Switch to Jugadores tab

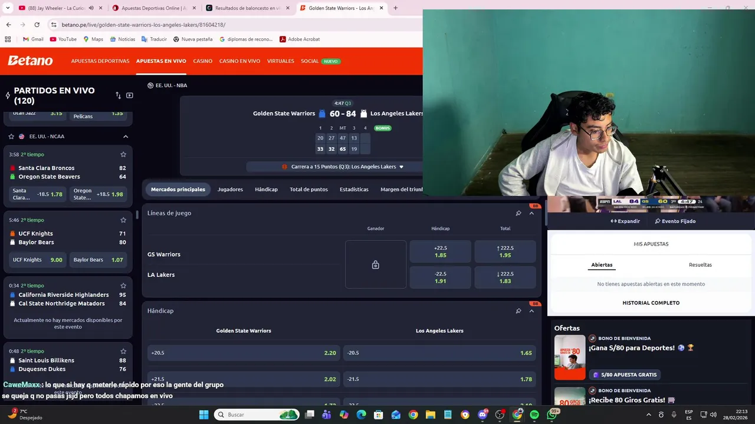(x=230, y=190)
